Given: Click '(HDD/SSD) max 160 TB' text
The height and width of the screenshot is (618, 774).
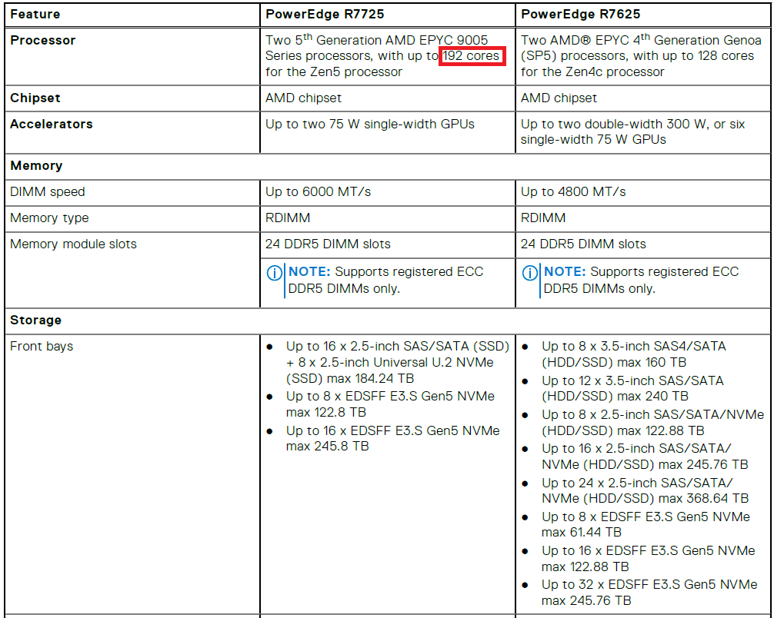Looking at the screenshot, I should pyautogui.click(x=614, y=363).
